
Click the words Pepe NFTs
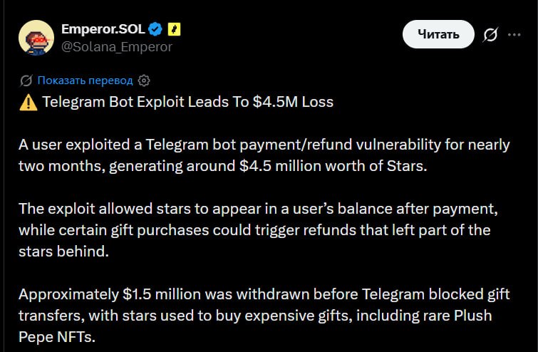tap(56, 336)
